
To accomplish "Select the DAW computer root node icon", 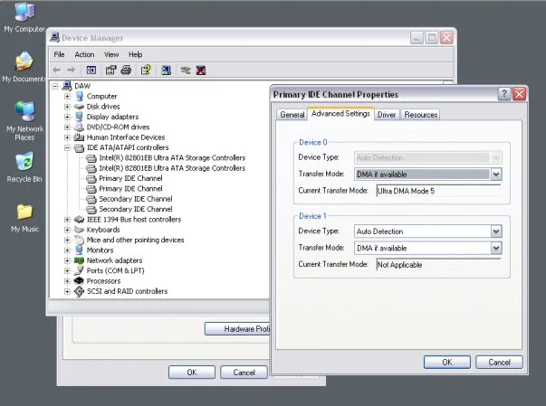I will [67, 86].
